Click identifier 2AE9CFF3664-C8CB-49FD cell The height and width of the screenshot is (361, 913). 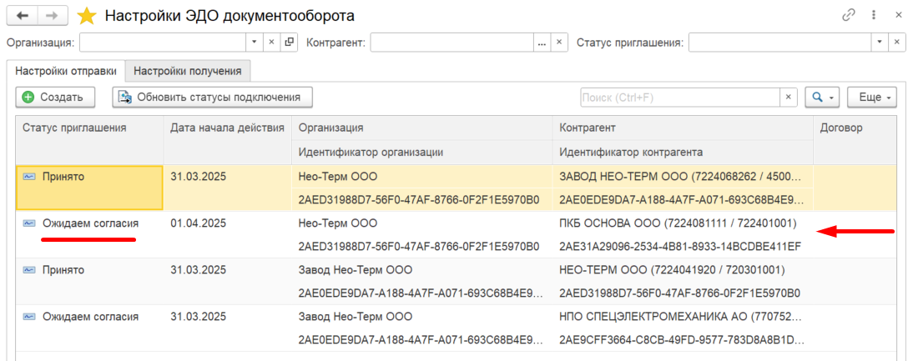tap(683, 340)
